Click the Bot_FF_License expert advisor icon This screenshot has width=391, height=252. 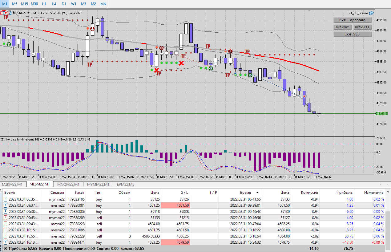tap(371, 13)
